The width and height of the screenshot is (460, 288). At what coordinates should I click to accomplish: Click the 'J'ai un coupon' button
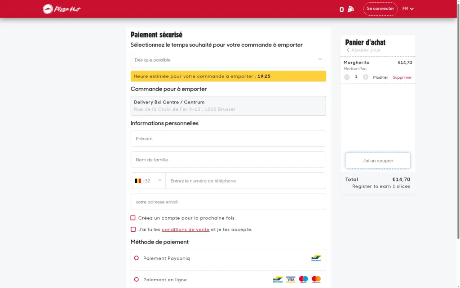(x=378, y=161)
